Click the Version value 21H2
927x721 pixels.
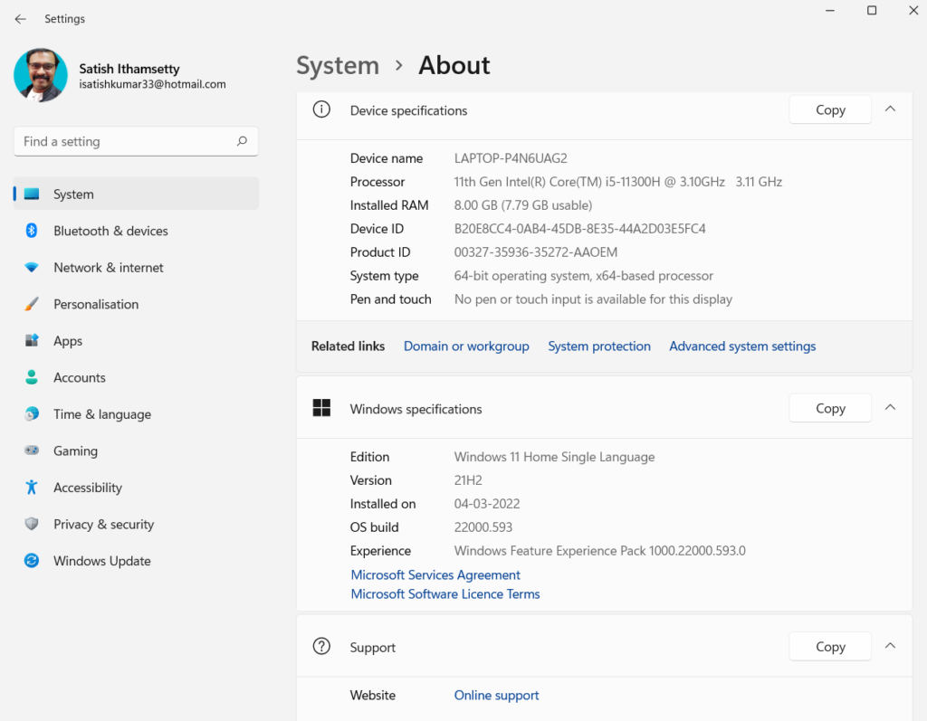click(468, 480)
